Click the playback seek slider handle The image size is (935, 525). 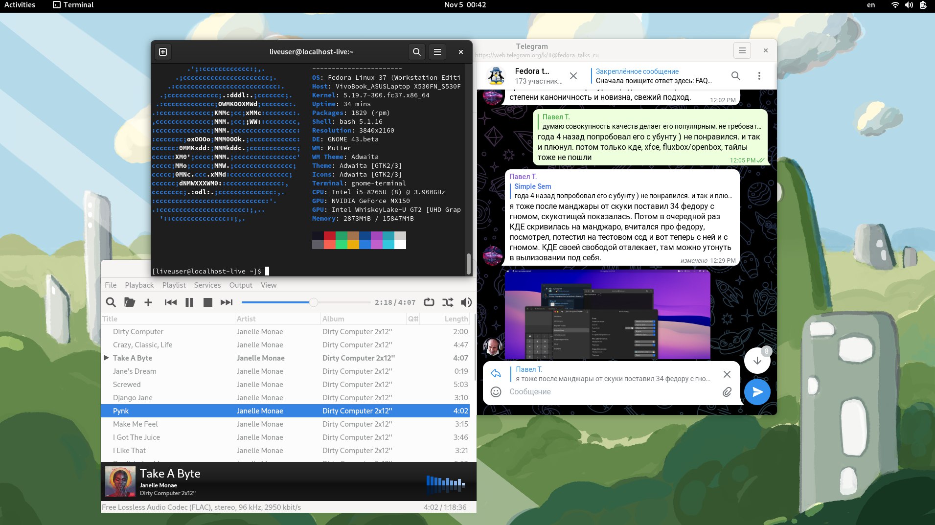[314, 302]
